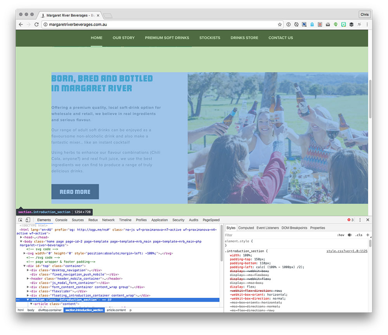The height and width of the screenshot is (335, 388).
Task: Open style.css?ver=1.0:1125 source link
Action: click(347, 251)
